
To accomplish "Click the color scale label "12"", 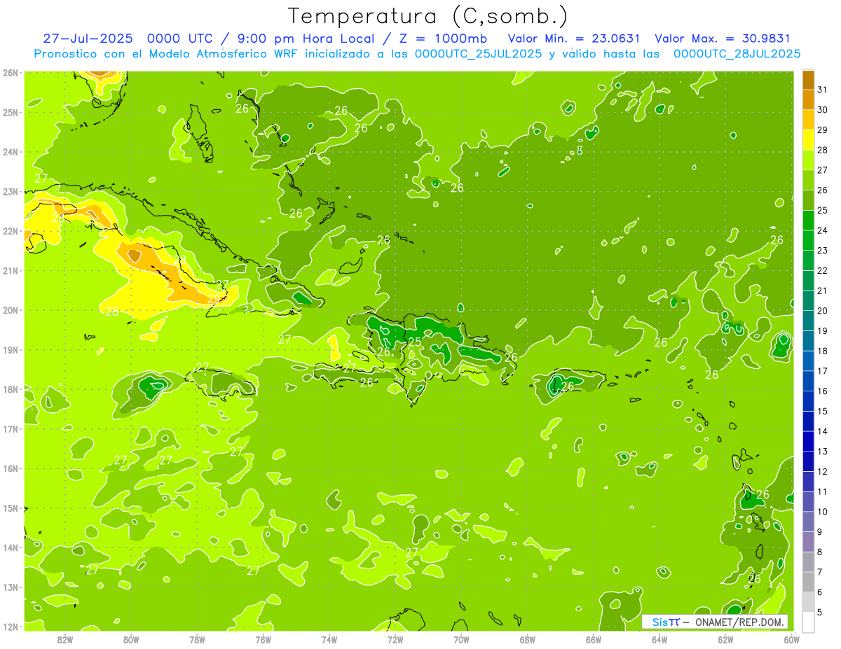I will tap(822, 472).
